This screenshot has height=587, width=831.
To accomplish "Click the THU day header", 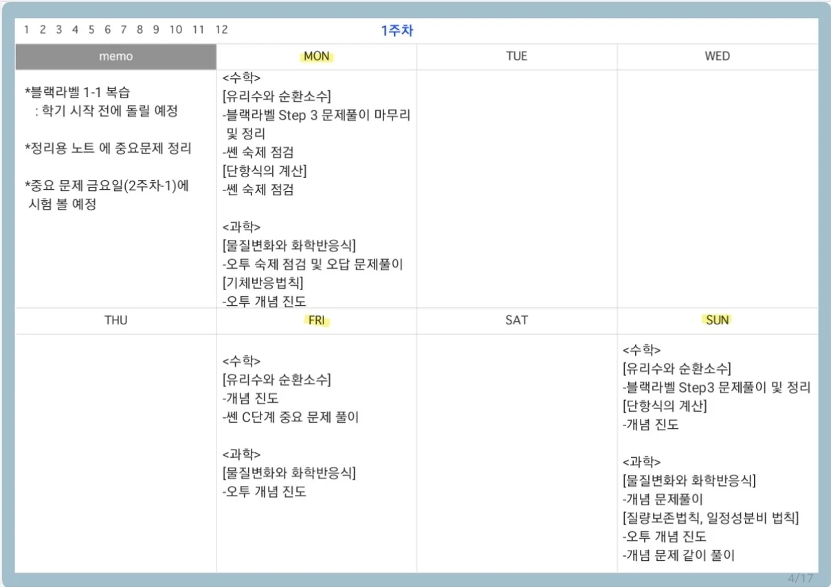I will pos(115,320).
